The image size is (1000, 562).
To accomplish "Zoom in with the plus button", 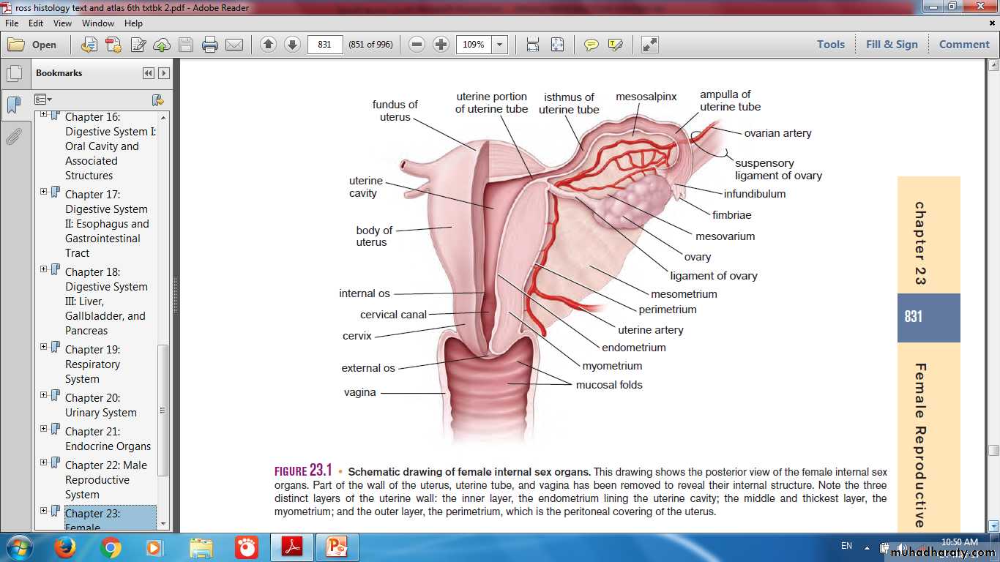I will point(441,45).
